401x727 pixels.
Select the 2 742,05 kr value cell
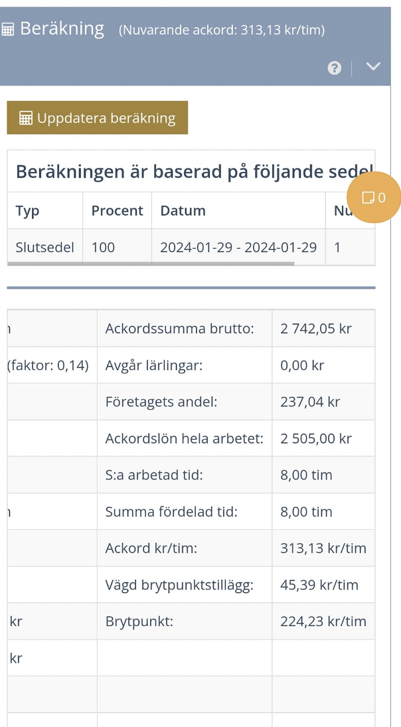[316, 328]
